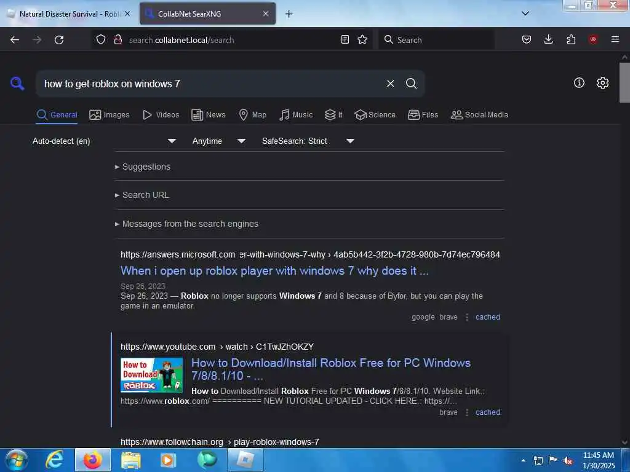Click the Action Center flag tray icon
Screen dimensions: 630x472
click(553, 460)
